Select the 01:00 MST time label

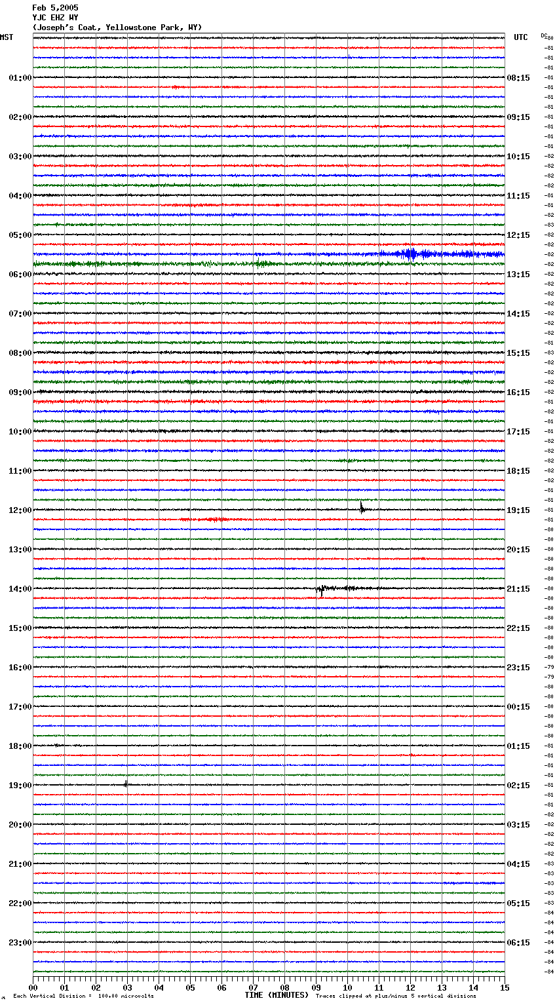pyautogui.click(x=20, y=78)
